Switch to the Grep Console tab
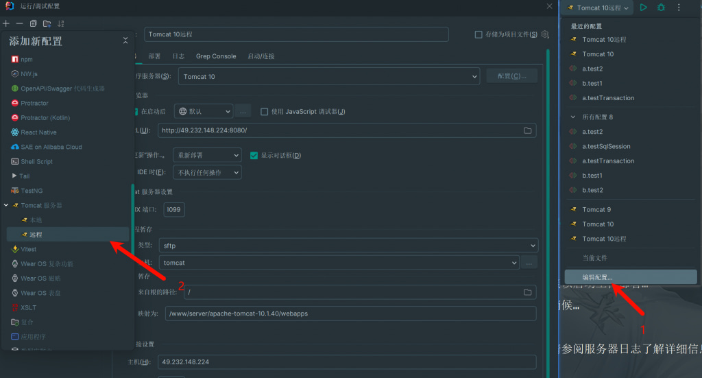This screenshot has width=702, height=378. (215, 56)
